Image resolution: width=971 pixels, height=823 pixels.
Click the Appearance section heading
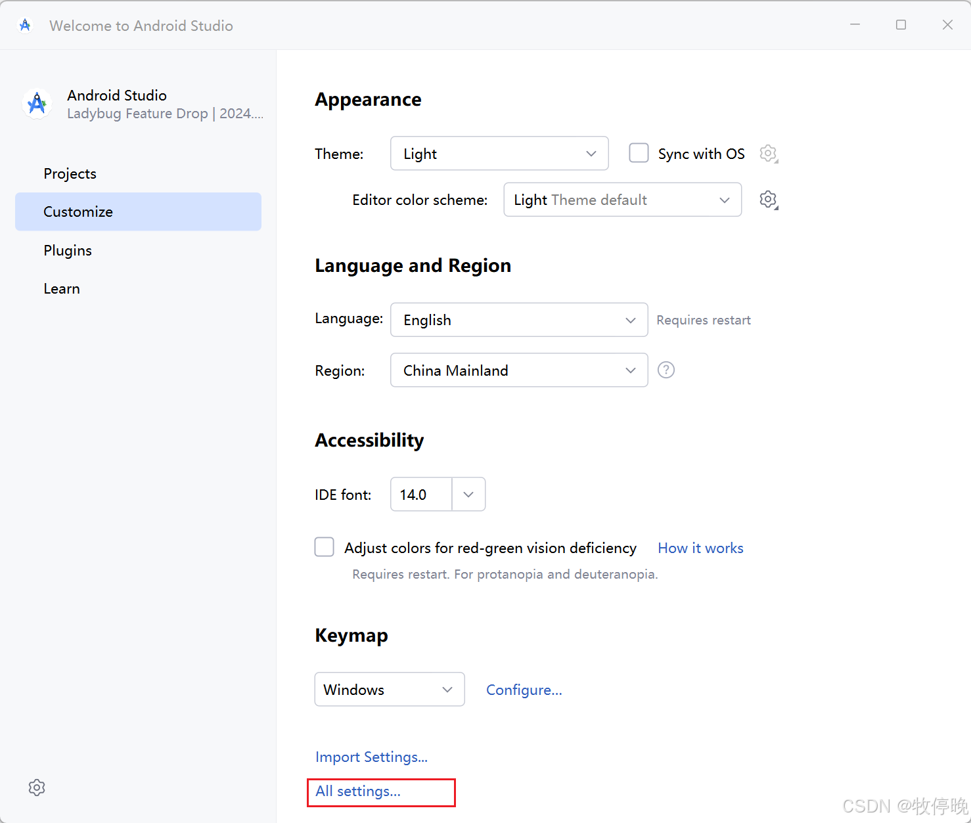pyautogui.click(x=368, y=99)
